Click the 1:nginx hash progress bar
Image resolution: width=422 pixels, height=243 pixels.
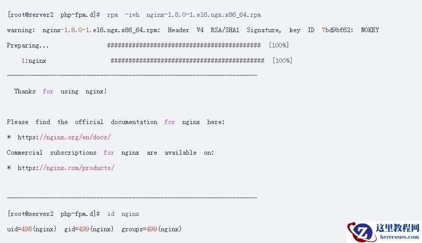coord(187,61)
